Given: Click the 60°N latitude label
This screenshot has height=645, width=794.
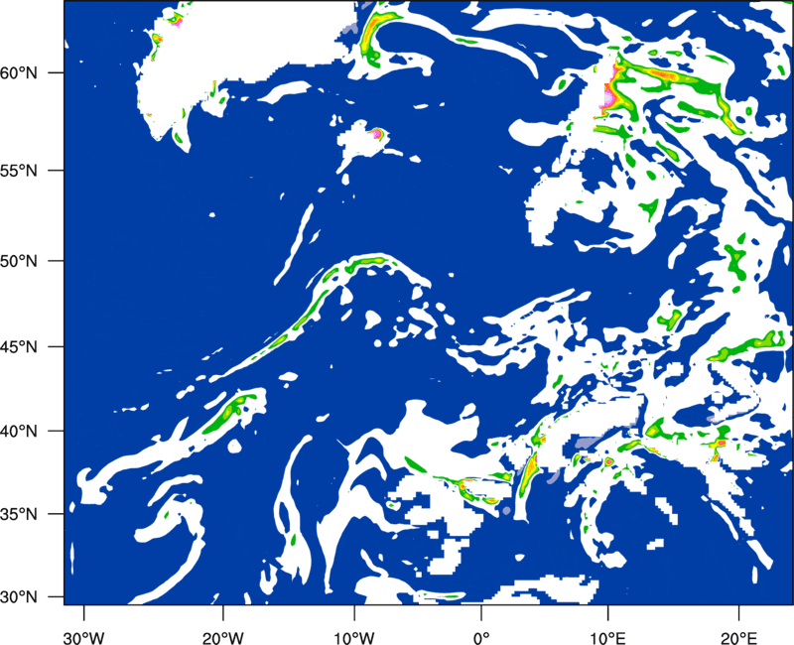Looking at the screenshot, I should (x=19, y=72).
